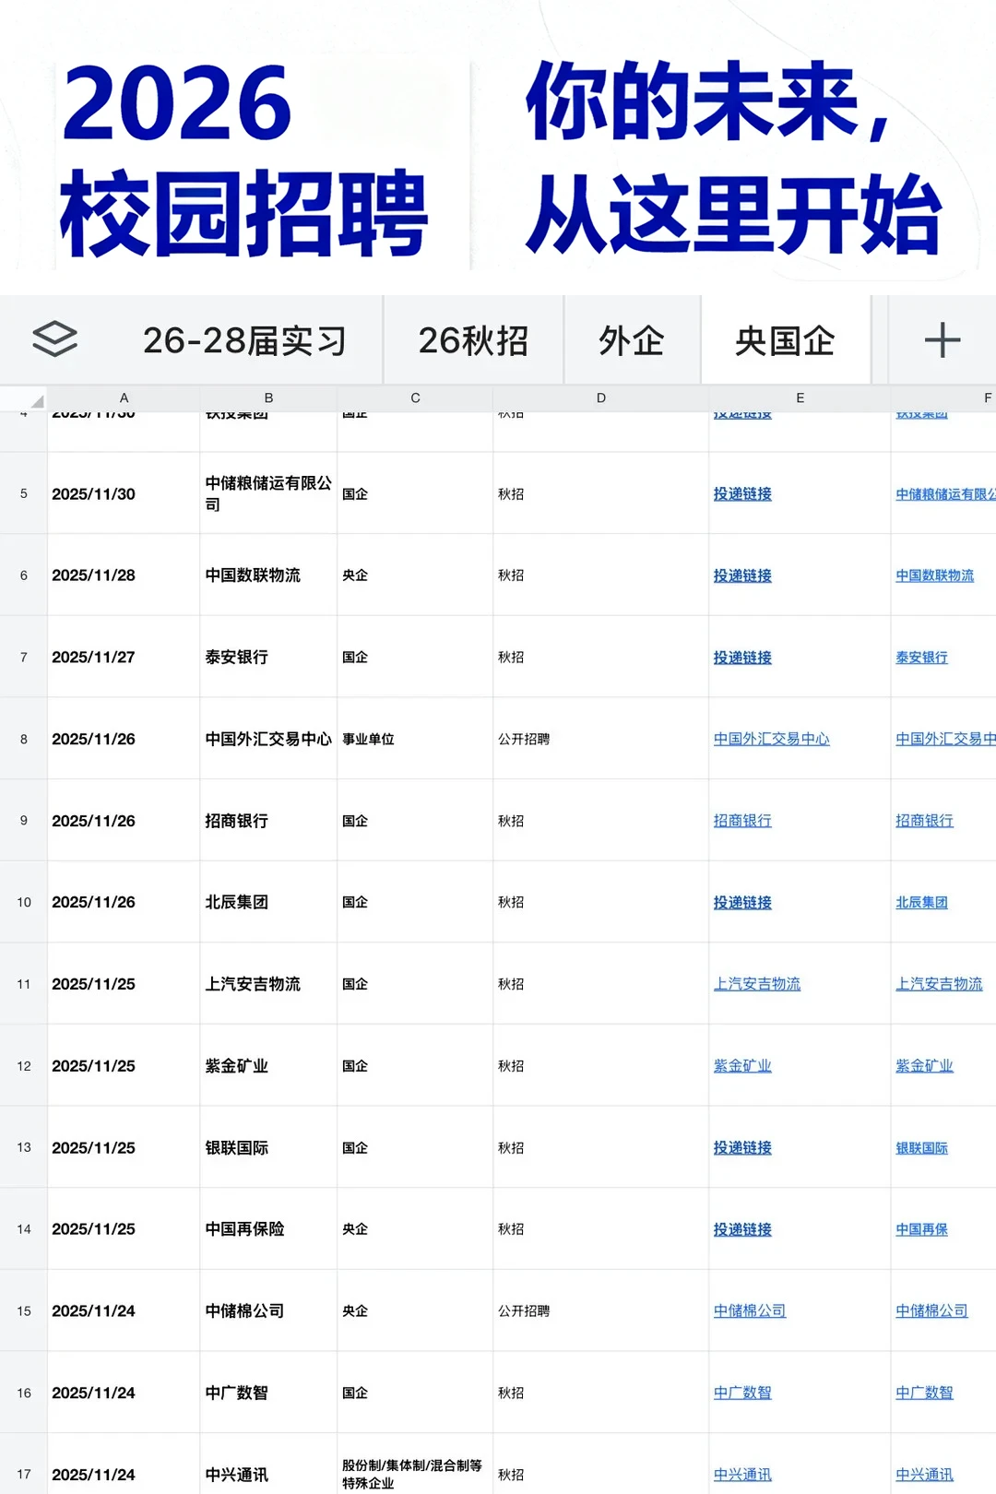
Task: Open 投递链接 for 银联国际
Action: [742, 1148]
